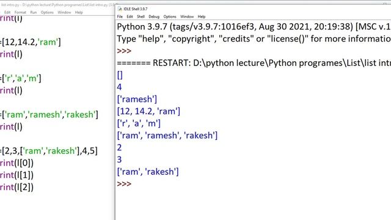The width and height of the screenshot is (391, 220).
Task: Open the Window menu in IDLE Shell
Action: click(187, 16)
